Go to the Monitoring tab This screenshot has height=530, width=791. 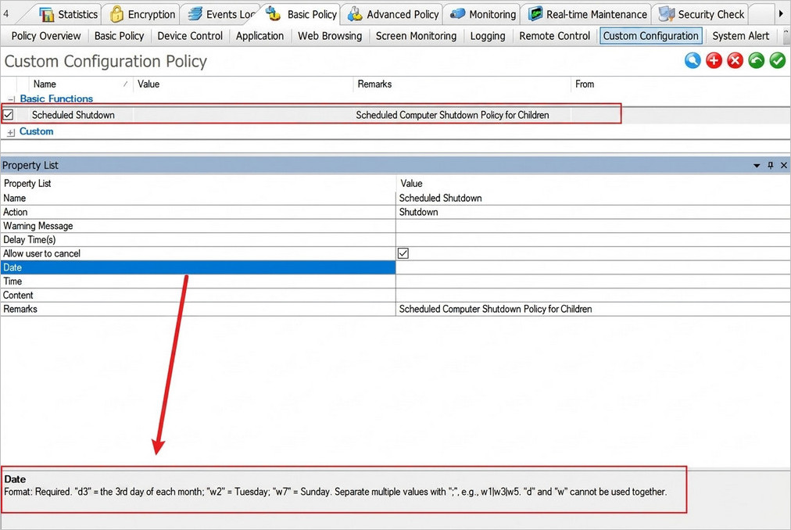pos(483,14)
